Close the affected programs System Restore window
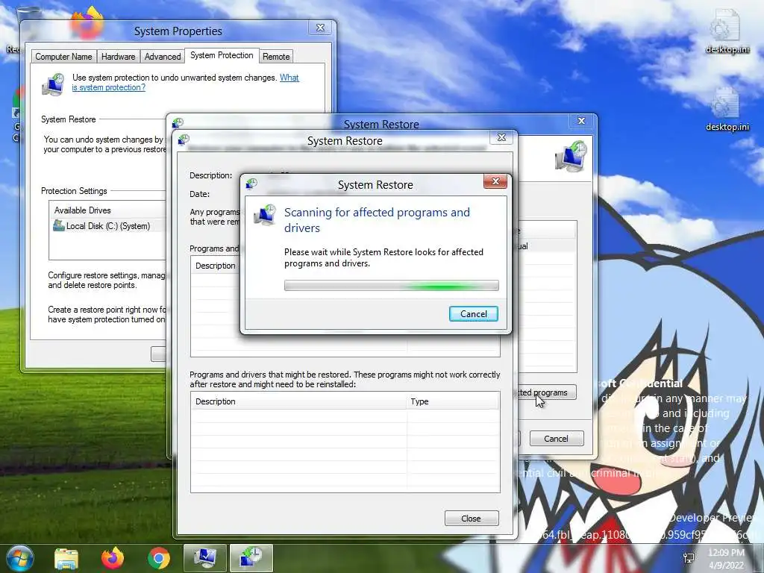Viewport: 764px width, 573px height. point(472,519)
